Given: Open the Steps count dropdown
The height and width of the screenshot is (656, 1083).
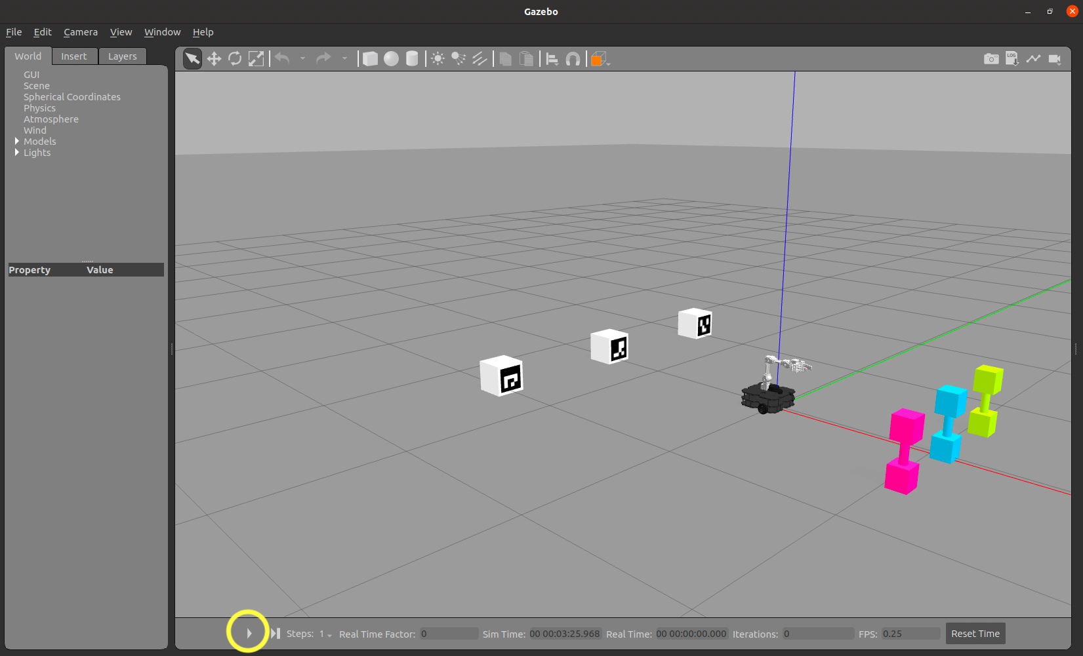Looking at the screenshot, I should click(326, 634).
